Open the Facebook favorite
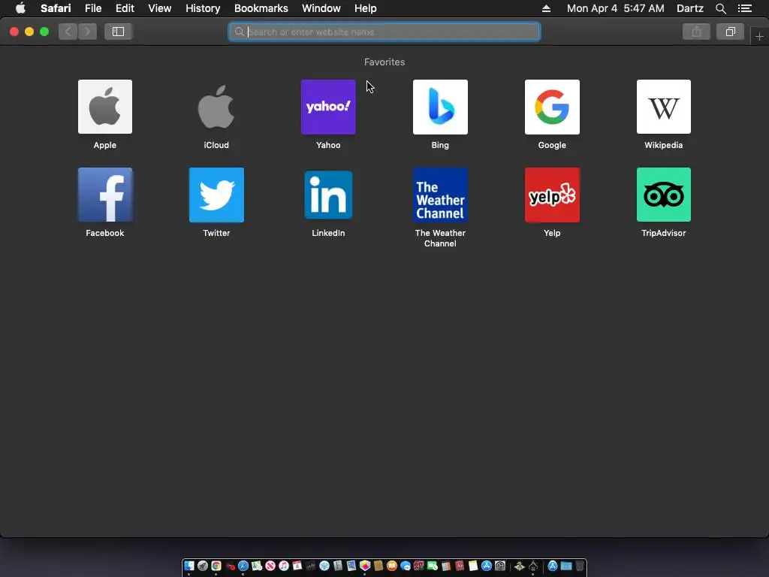 click(x=105, y=195)
